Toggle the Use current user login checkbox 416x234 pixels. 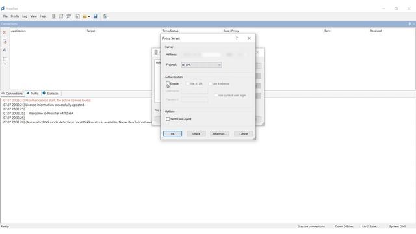click(216, 96)
